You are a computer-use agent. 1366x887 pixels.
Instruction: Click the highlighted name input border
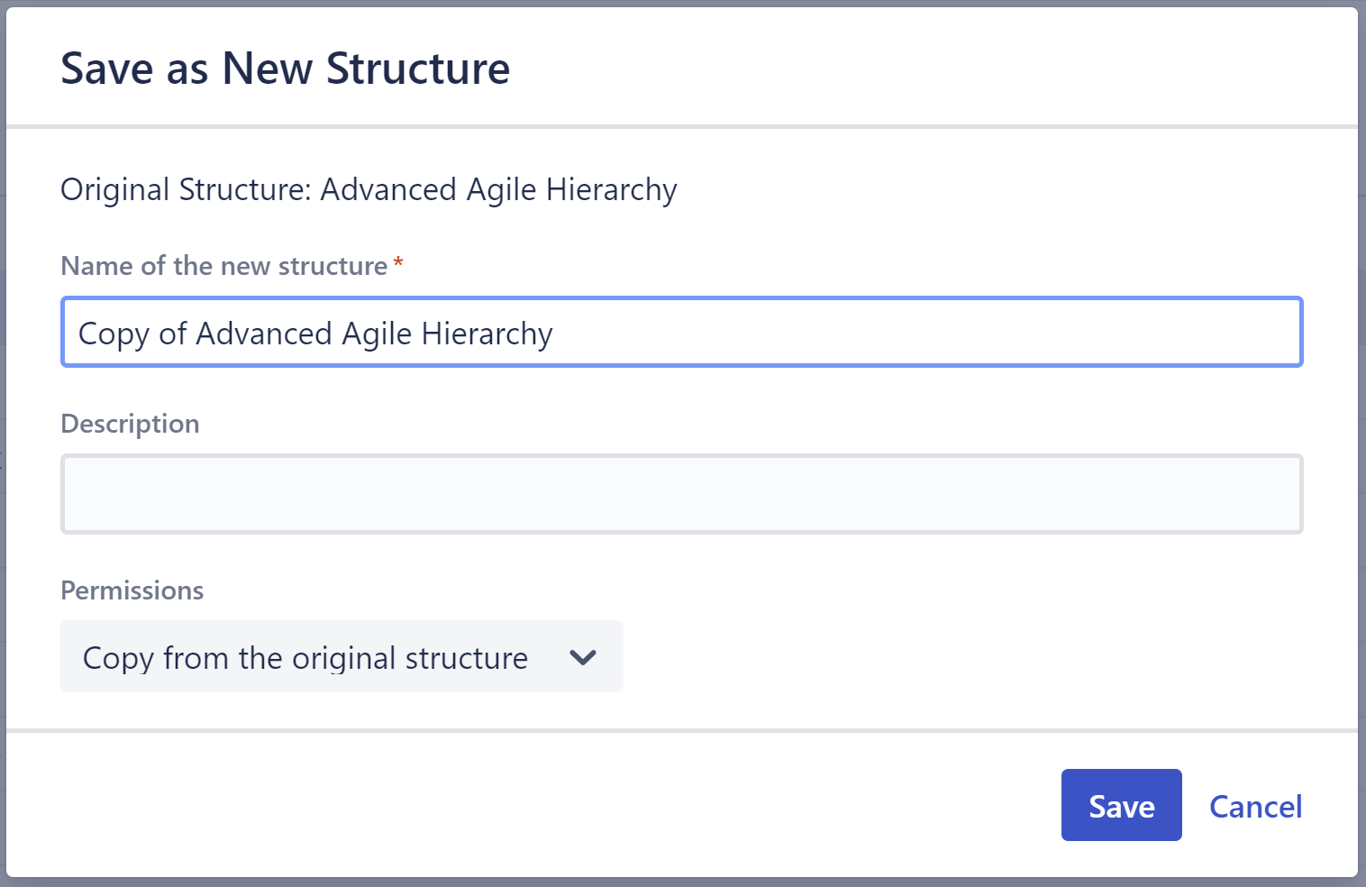tap(681, 298)
